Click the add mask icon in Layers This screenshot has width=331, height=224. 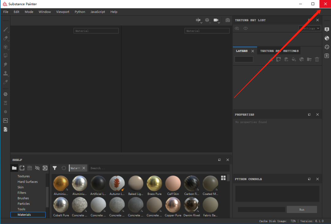coord(279,59)
